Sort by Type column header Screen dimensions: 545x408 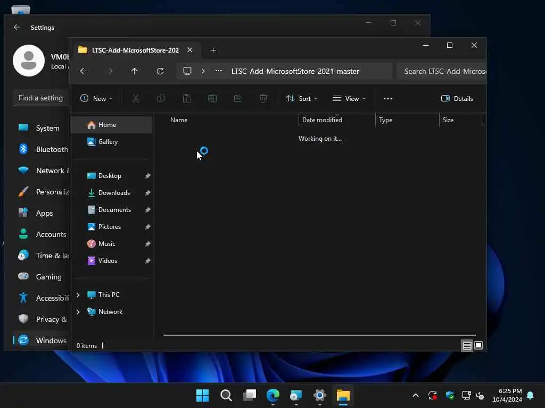click(x=407, y=120)
